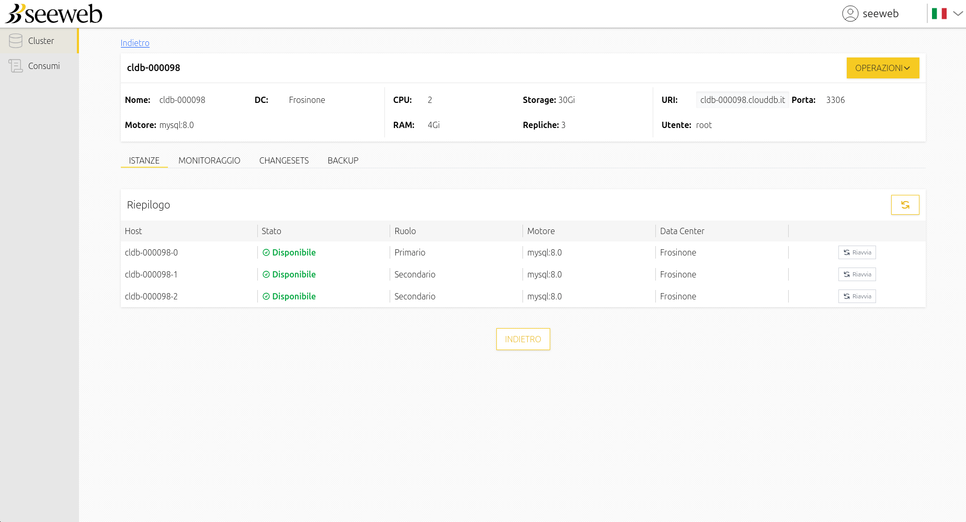This screenshot has width=966, height=522.
Task: Refresh the Riepilogo instance list
Action: (x=905, y=204)
